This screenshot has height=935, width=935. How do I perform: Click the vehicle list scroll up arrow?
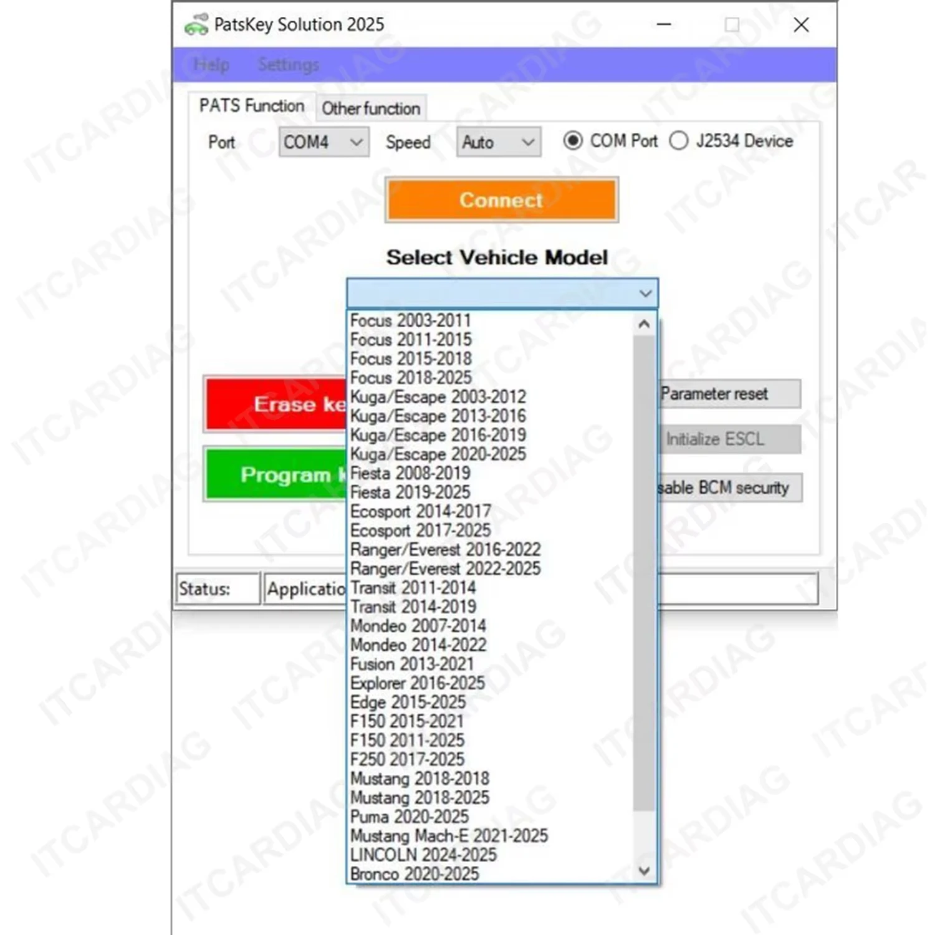click(x=645, y=324)
